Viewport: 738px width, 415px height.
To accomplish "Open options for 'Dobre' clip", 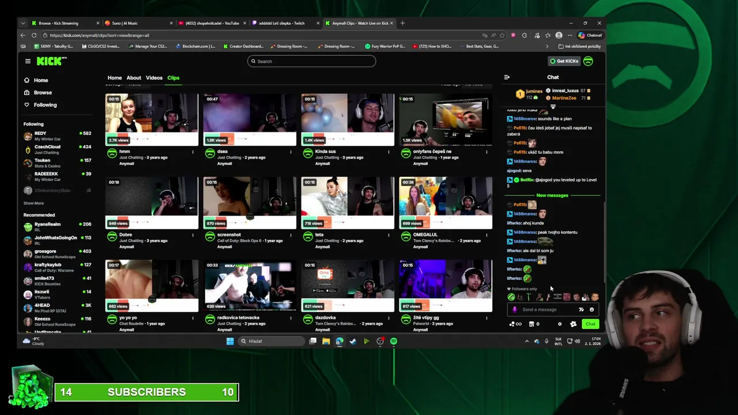I will tap(193, 235).
